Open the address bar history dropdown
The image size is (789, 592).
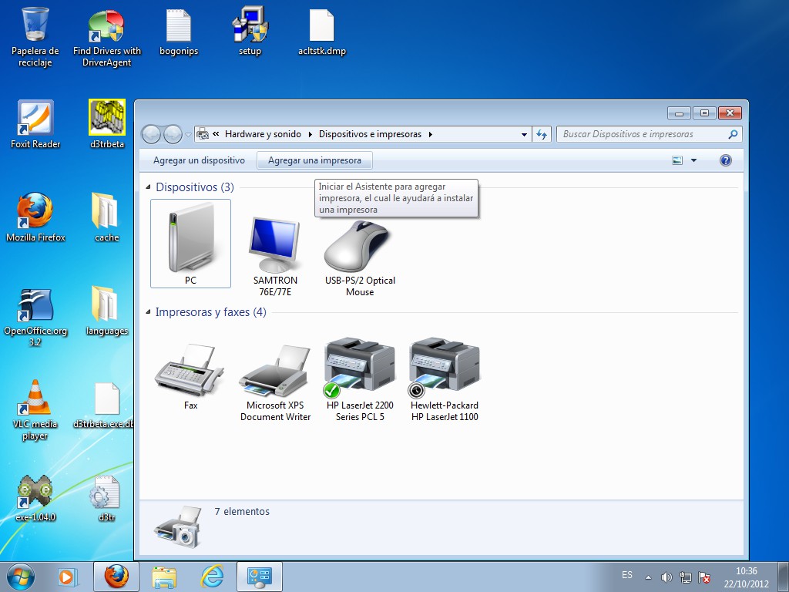tap(524, 134)
